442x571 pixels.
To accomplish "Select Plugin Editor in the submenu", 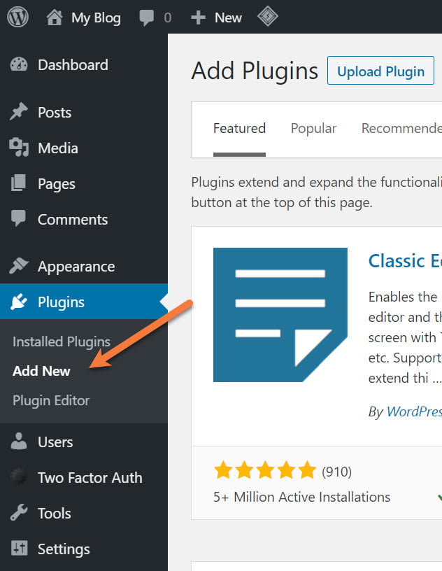I will (49, 400).
